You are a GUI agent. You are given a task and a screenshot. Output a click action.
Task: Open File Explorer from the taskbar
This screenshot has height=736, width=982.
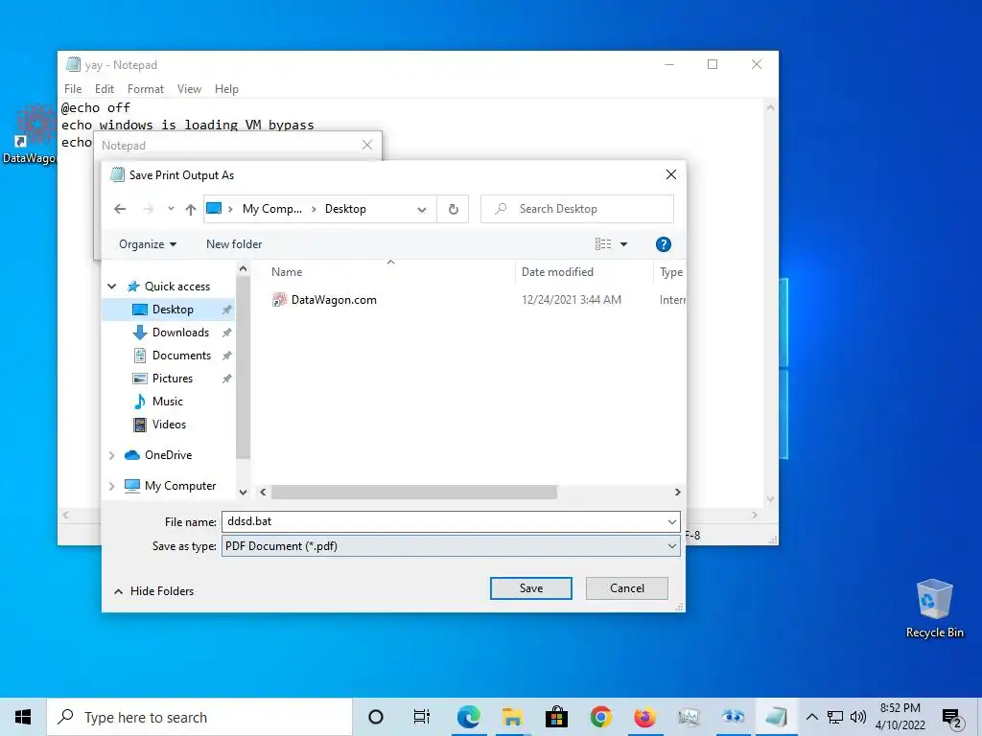(x=512, y=717)
